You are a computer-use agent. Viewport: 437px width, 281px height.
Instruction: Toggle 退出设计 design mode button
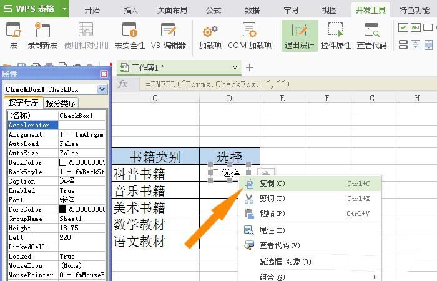(299, 35)
